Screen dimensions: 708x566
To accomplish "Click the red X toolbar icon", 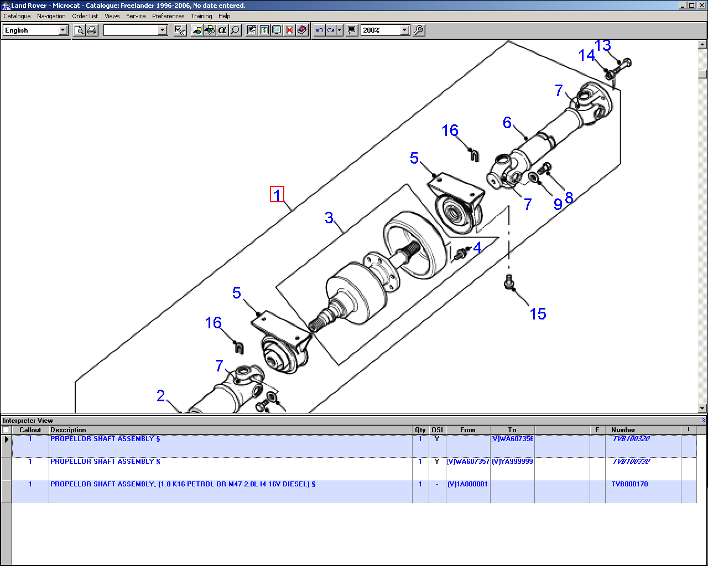I will [289, 30].
